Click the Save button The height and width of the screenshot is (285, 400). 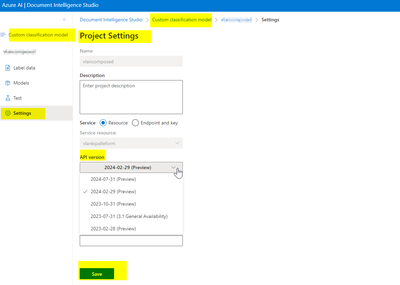[x=97, y=274]
